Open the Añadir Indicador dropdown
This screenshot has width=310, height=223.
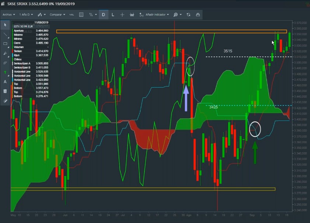click(x=157, y=15)
